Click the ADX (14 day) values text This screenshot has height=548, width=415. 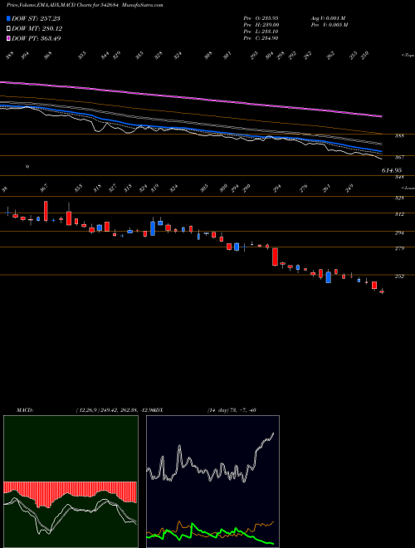click(232, 409)
